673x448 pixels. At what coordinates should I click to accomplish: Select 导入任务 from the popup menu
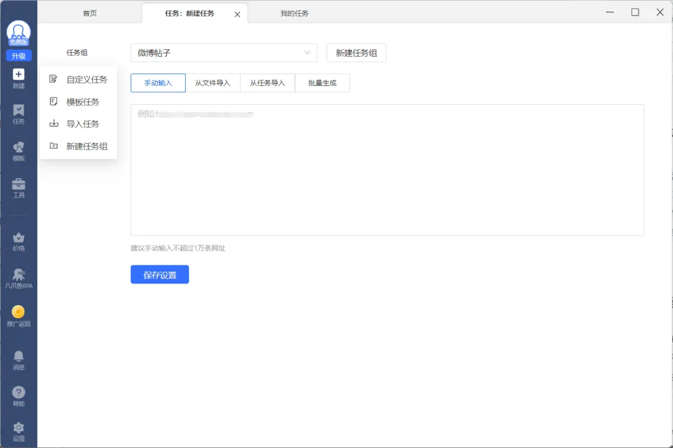tap(78, 124)
